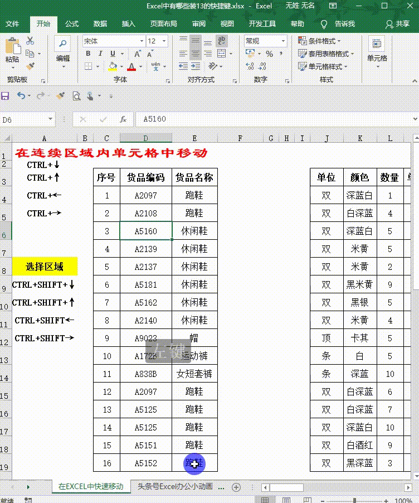Open the Name Box dropdown arrow
419x503 pixels.
coord(50,119)
